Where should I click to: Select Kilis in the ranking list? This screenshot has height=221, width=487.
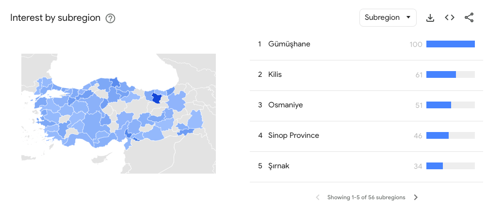(x=275, y=74)
